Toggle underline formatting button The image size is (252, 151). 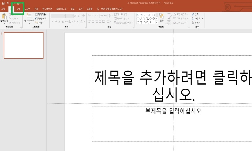(x=59, y=21)
